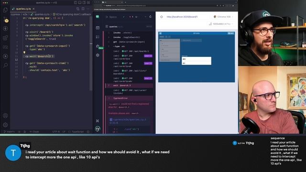Open the Extensions icon in VS Code activity bar

[5, 38]
